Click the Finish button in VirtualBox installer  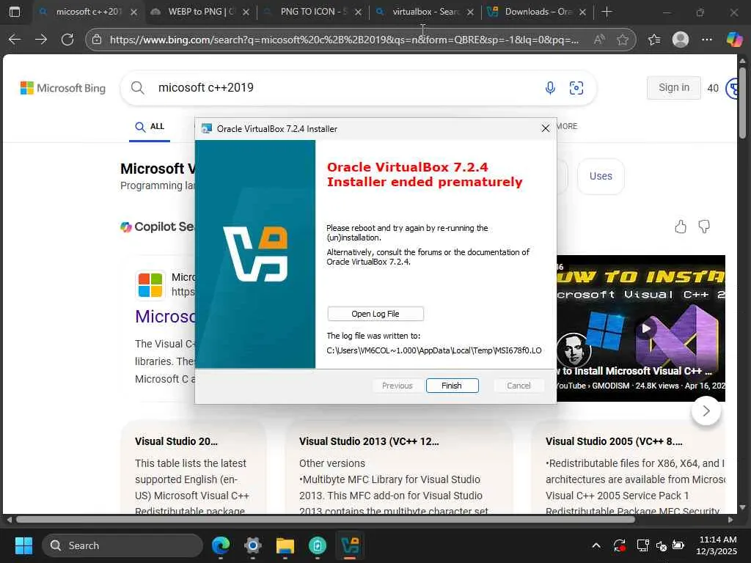coord(452,386)
